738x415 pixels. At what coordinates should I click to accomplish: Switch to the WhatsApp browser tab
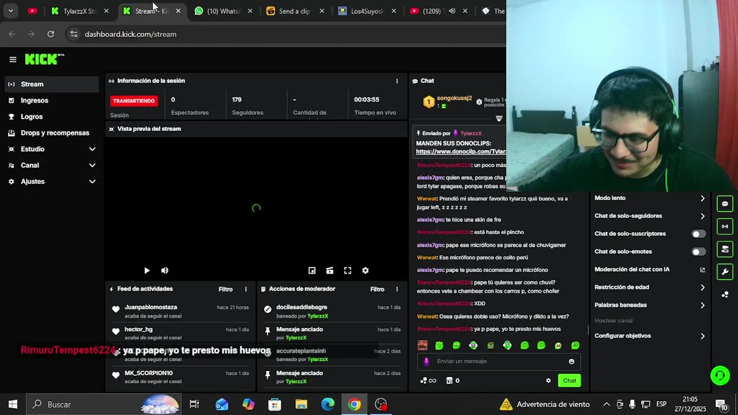(x=223, y=11)
